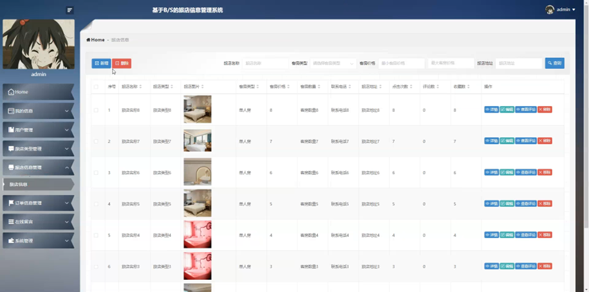Check the row 1 checkbox
Screen dimensions: 589x292
click(96, 110)
